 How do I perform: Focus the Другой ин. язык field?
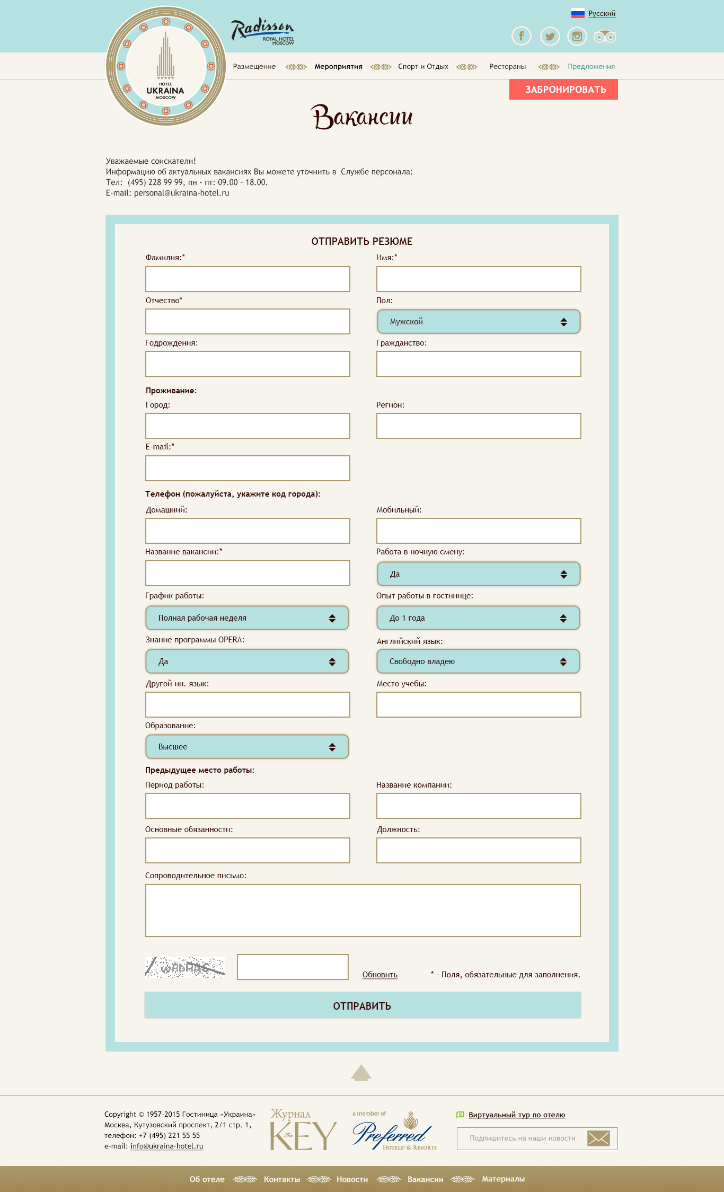(248, 704)
